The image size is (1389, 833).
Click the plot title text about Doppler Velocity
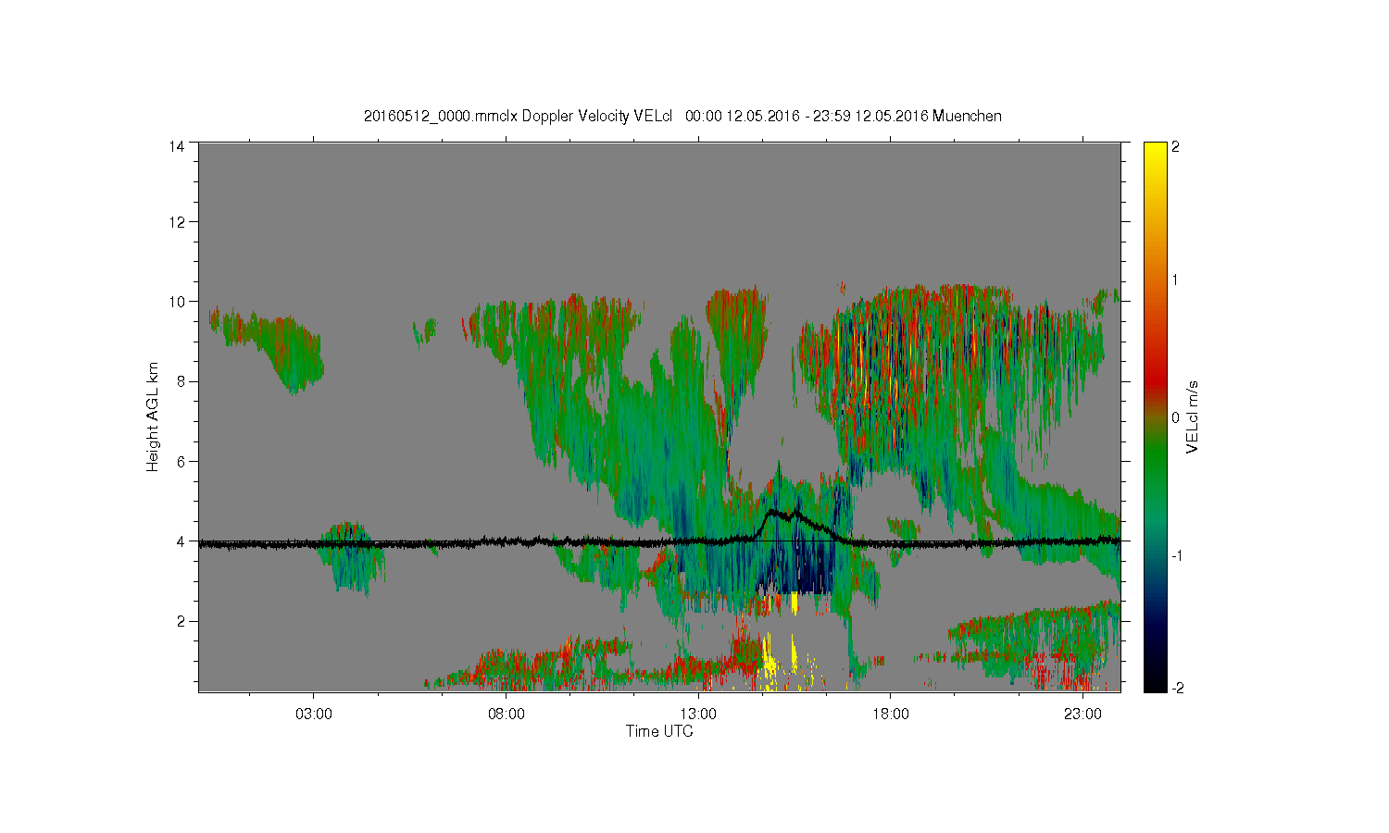tap(682, 116)
